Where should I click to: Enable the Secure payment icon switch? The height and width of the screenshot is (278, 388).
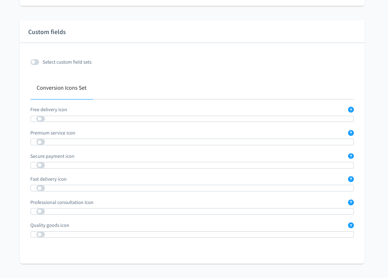(x=40, y=165)
